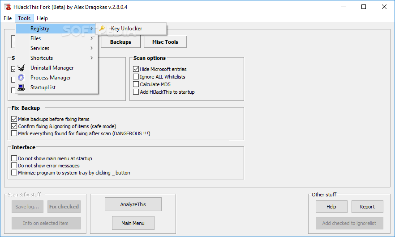The image size is (395, 237).
Task: Click the Key Unlocker key icon
Action: point(102,29)
